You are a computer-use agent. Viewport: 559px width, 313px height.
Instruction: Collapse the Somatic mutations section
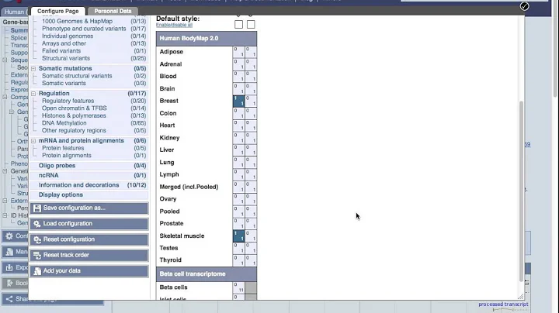[x=33, y=69]
